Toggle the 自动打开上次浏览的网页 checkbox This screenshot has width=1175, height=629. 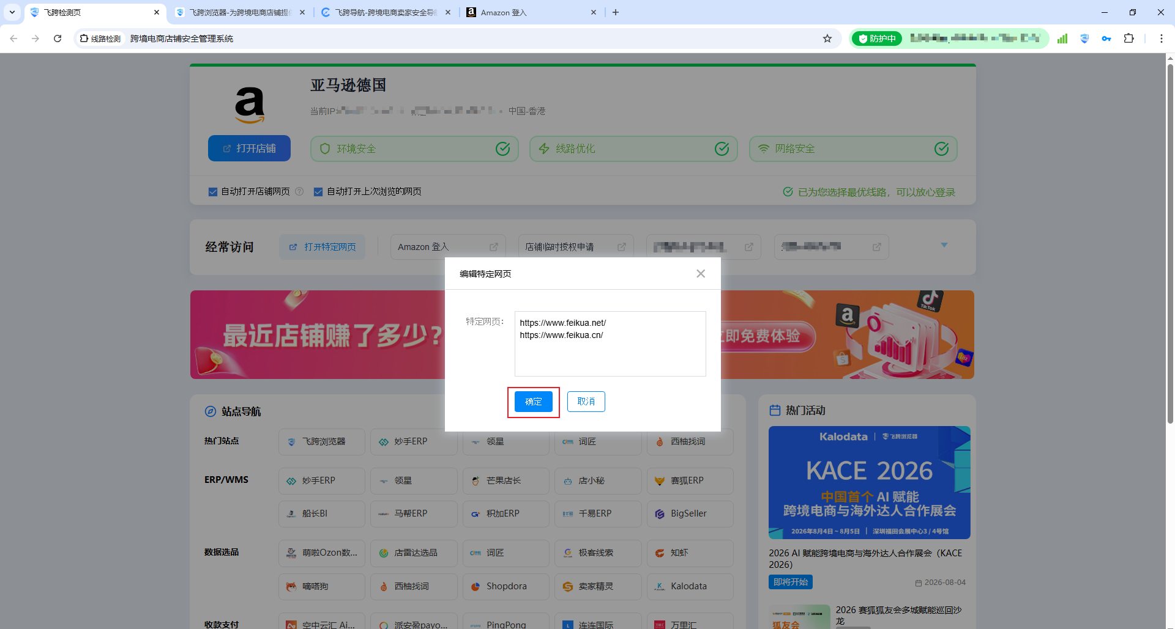coord(318,192)
